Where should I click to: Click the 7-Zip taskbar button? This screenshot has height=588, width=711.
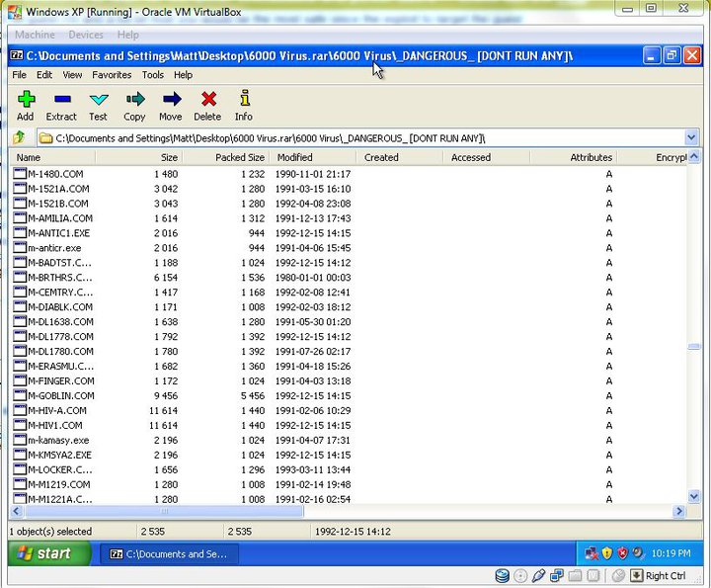169,554
